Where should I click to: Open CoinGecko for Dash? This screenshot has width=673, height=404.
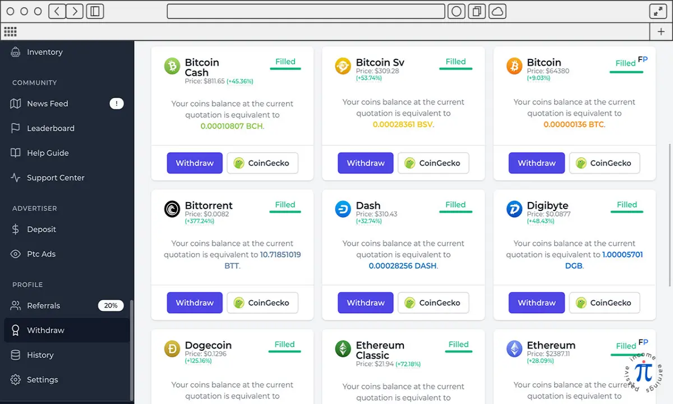click(434, 302)
